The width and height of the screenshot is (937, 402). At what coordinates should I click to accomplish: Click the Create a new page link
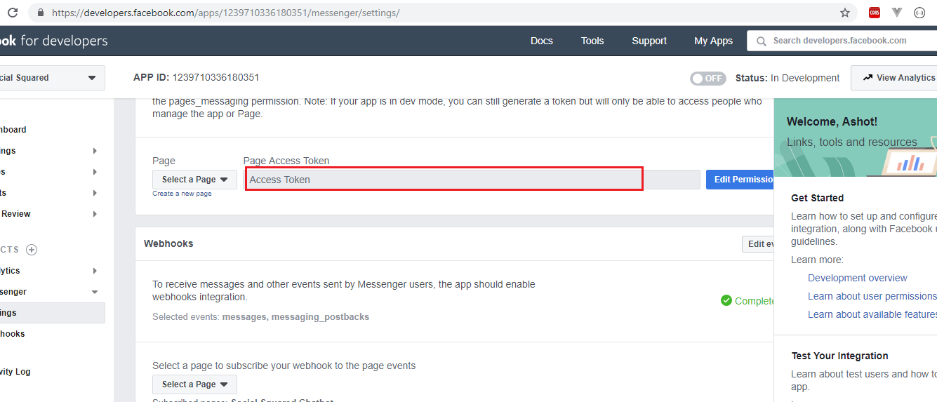182,194
